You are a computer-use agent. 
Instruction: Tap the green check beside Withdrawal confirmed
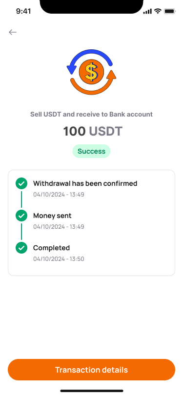pos(21,183)
